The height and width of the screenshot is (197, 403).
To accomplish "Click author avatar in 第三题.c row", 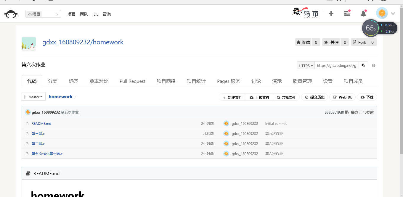I will [226, 133].
